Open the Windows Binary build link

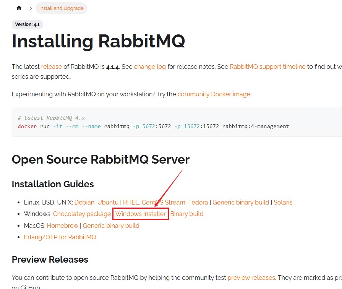pyautogui.click(x=187, y=214)
